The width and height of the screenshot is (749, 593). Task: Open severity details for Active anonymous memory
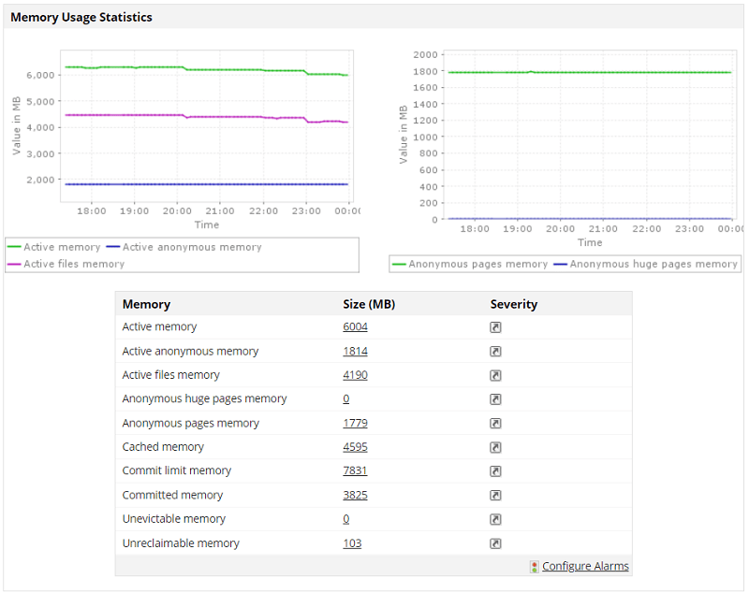pos(497,351)
